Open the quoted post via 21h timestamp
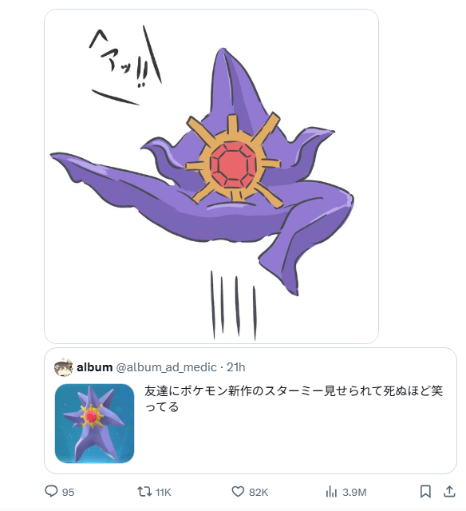The image size is (466, 511). [235, 367]
